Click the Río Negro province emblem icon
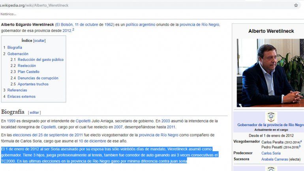 (271, 117)
